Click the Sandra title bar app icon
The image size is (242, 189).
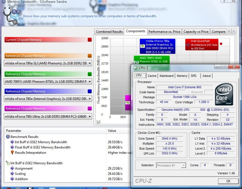point(4,2)
